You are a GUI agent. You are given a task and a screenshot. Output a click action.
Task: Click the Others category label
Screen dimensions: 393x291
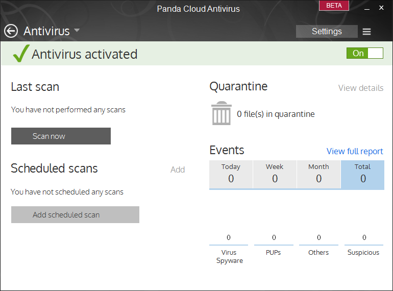pyautogui.click(x=318, y=252)
